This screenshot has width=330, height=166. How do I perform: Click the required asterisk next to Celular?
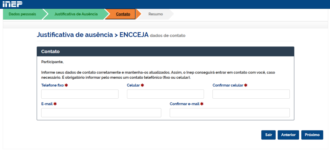tap(142, 85)
